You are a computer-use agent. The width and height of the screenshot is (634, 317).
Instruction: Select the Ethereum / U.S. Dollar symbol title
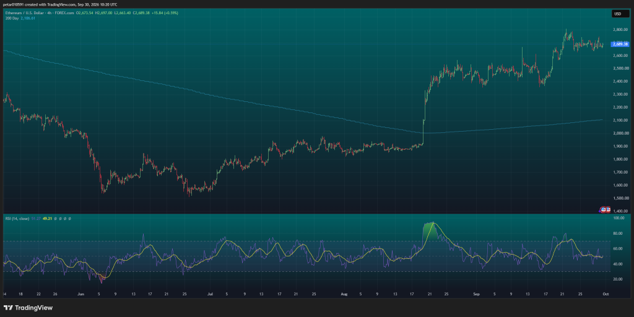click(24, 13)
